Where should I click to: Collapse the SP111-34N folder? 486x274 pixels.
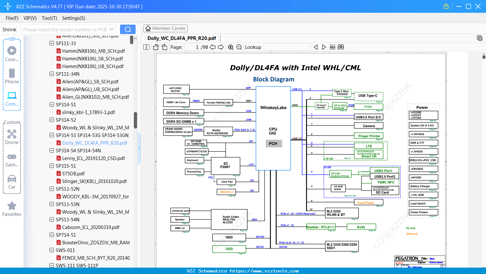click(x=52, y=74)
